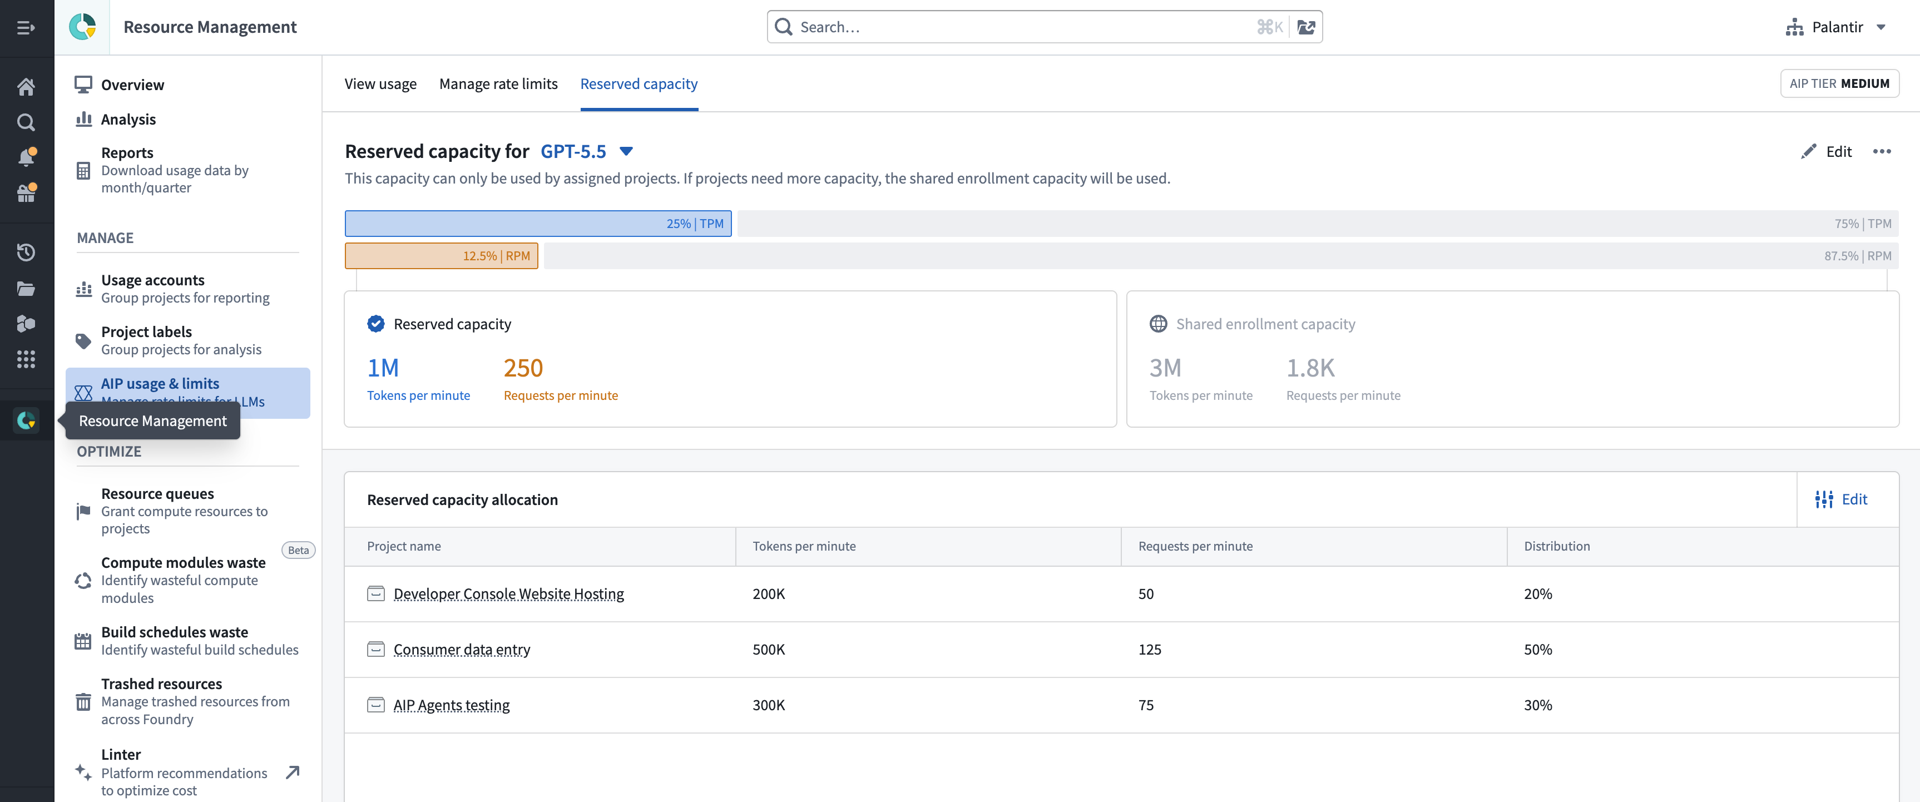
Task: Click the blue 25% TPM reserved bar
Action: (x=537, y=224)
